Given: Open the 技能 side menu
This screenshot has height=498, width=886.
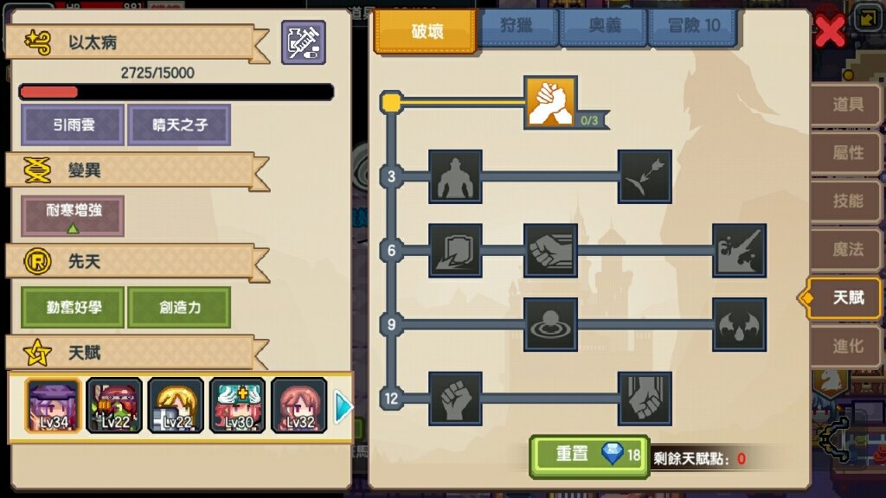Looking at the screenshot, I should [x=846, y=201].
